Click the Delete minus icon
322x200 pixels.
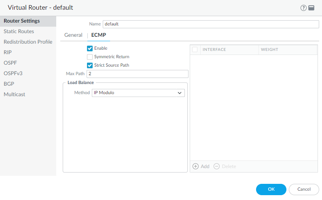pyautogui.click(x=217, y=166)
